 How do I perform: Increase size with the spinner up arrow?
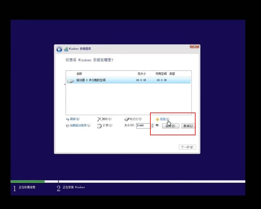[x=152, y=125]
